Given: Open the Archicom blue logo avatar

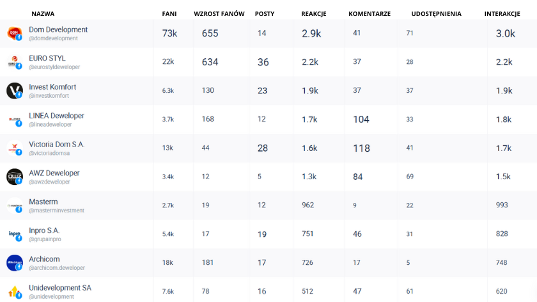Looking at the screenshot, I should (14, 263).
